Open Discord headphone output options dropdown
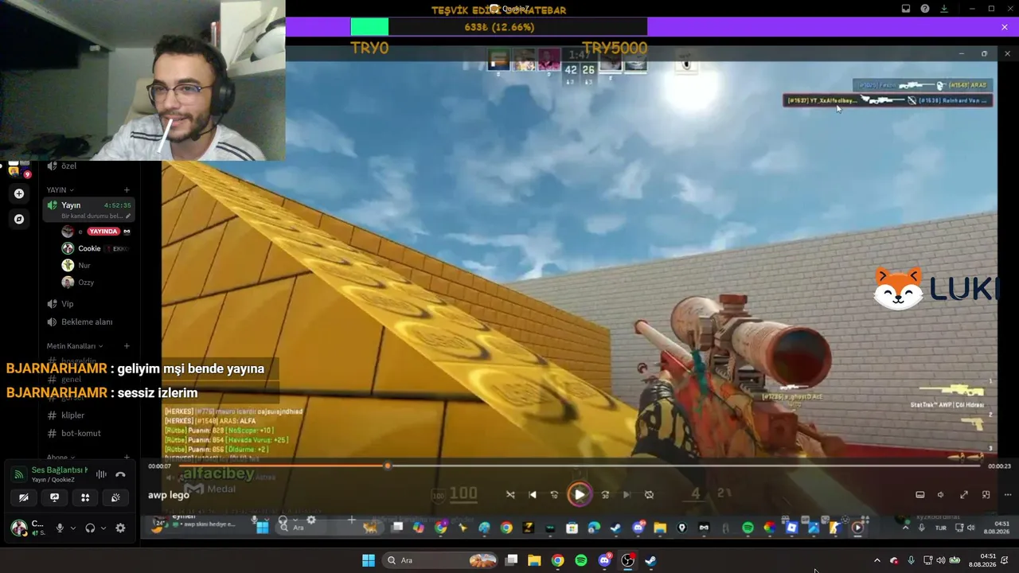This screenshot has width=1019, height=573. (103, 528)
